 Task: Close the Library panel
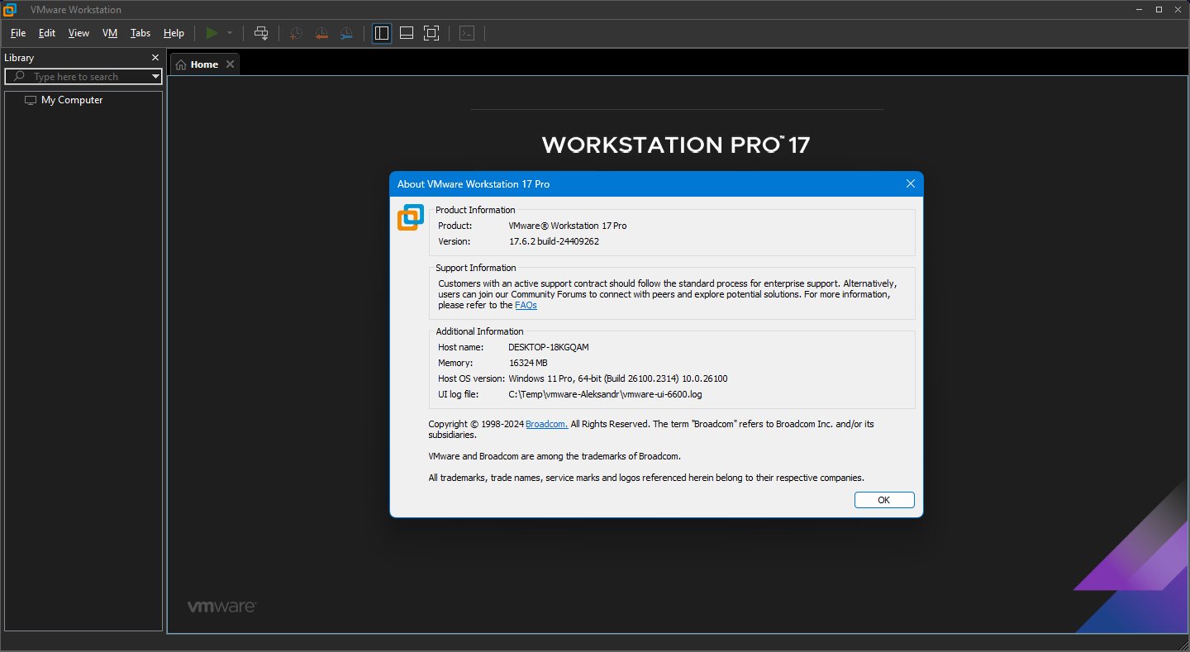[x=155, y=58]
